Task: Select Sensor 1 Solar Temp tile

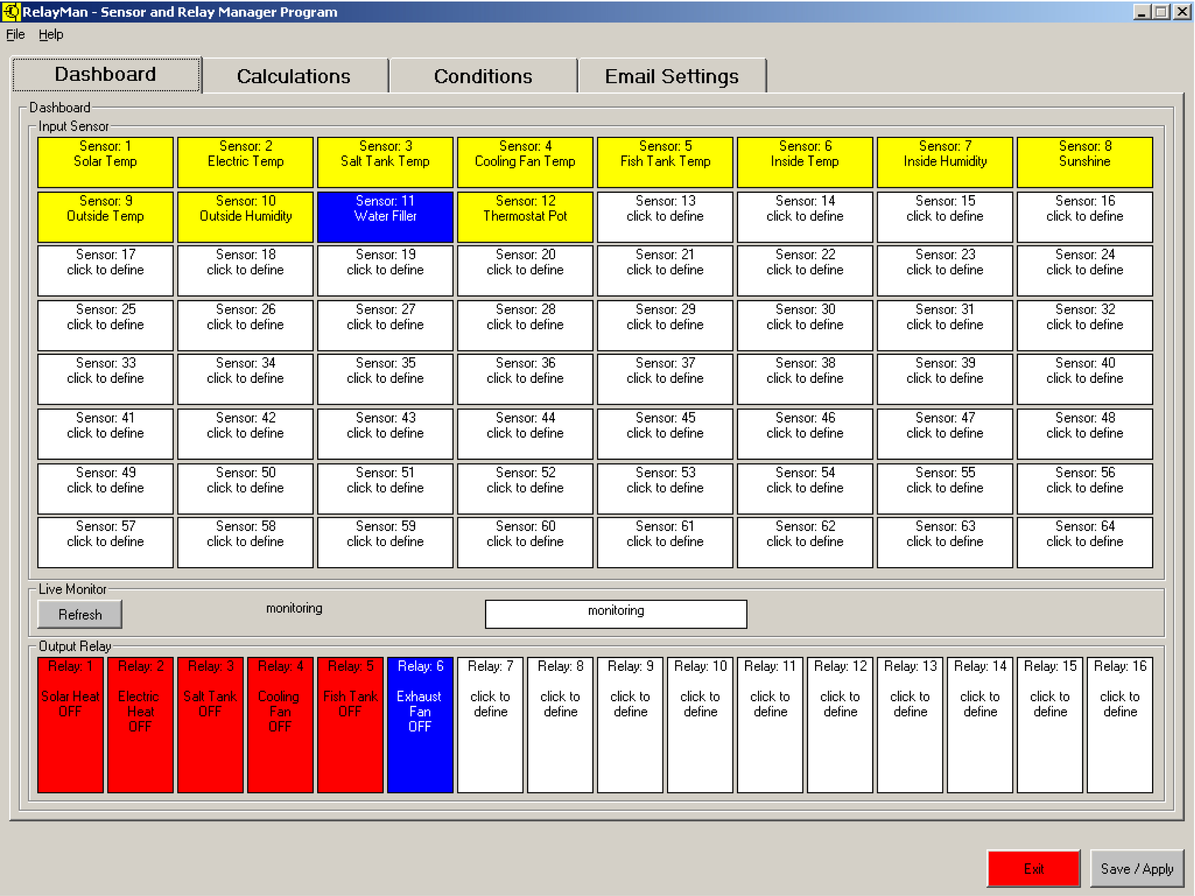Action: (105, 162)
